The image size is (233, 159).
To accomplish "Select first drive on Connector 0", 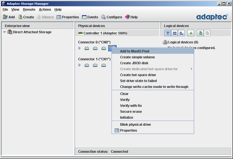I will coord(87,48).
